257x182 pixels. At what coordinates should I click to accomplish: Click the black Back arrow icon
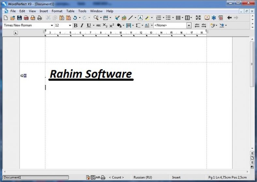coord(229,18)
